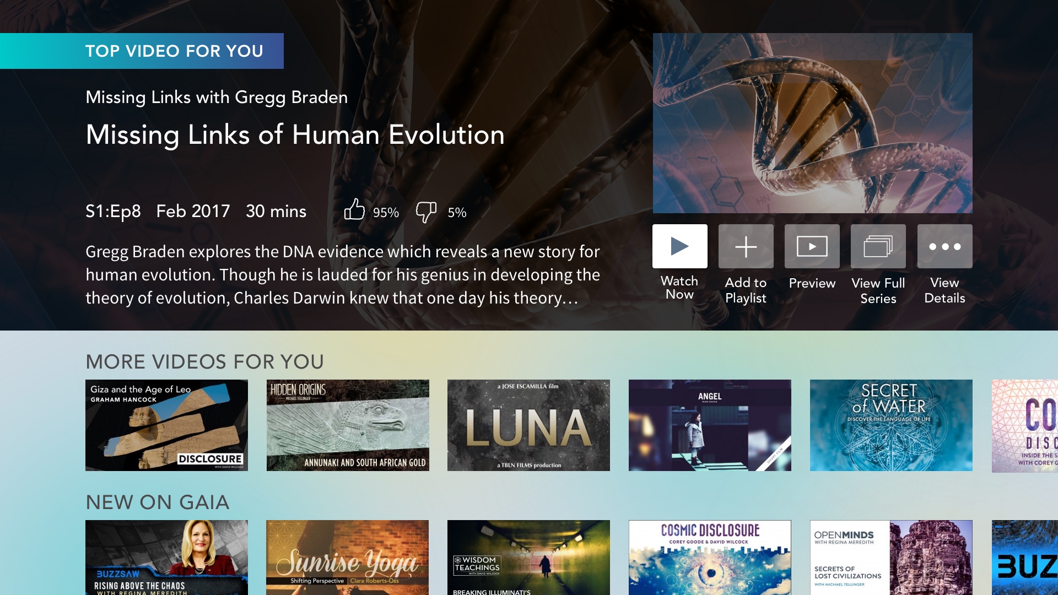Select Hidden Origins Annunaki thumbnail
The image size is (1058, 595).
point(348,425)
